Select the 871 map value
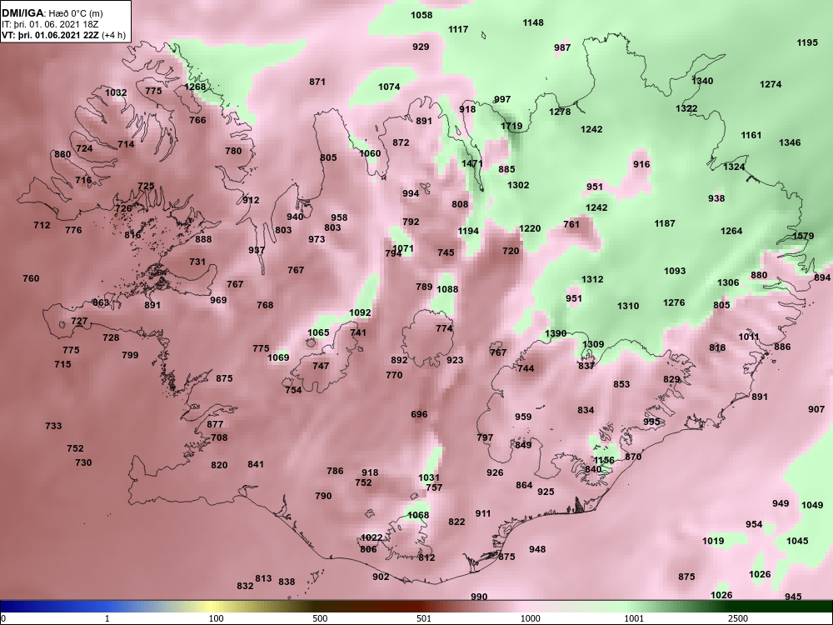This screenshot has height=625, width=833. coord(317,82)
